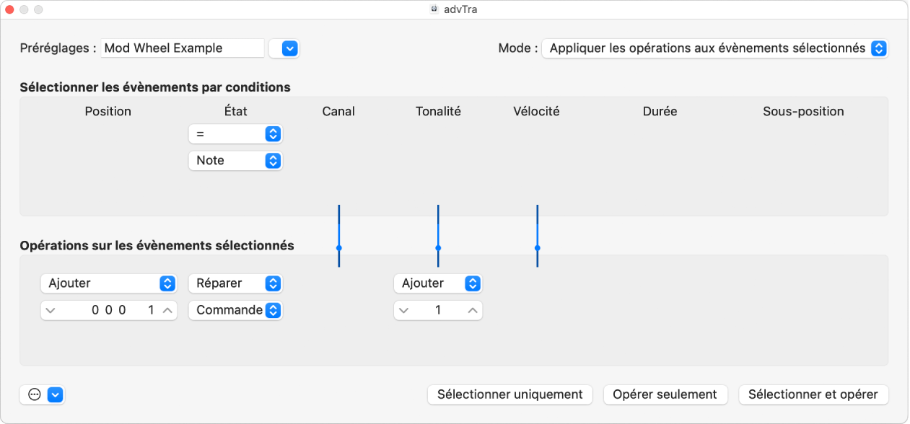Screen dimensions: 910x424
Task: Open the Ajouter position operation dropdown
Action: [x=108, y=283]
